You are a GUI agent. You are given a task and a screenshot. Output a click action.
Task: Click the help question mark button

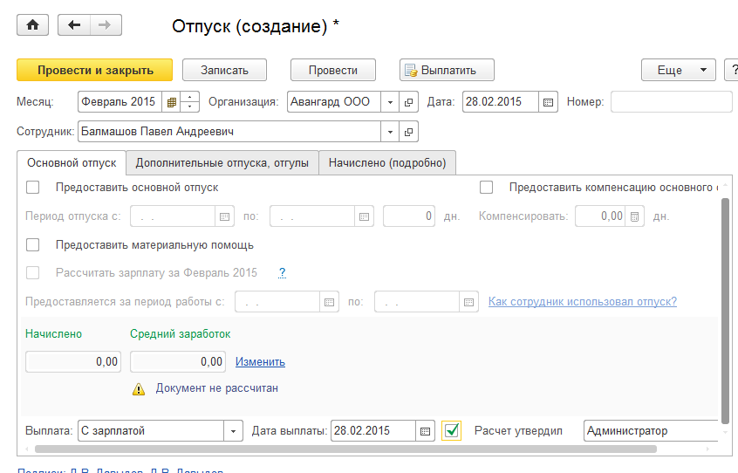tap(731, 71)
